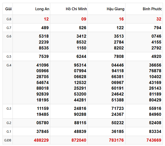The width and height of the screenshot is (165, 146).
Task: Click G.7 value 489
Action: 45,28
